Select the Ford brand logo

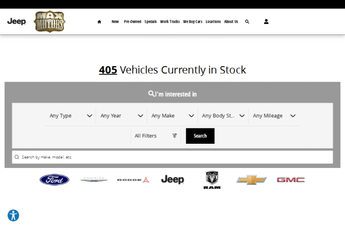(x=54, y=180)
